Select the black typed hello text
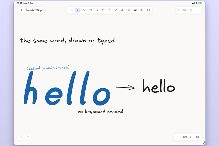The width and height of the screenshot is (219, 146). coord(159,86)
